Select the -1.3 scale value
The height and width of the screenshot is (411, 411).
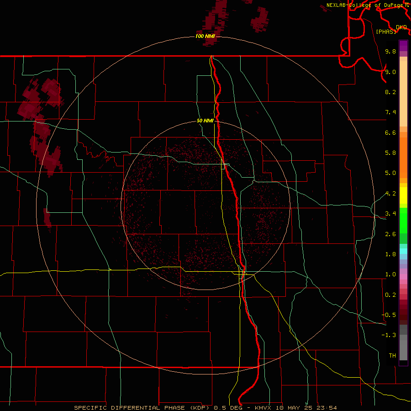[x=389, y=335]
